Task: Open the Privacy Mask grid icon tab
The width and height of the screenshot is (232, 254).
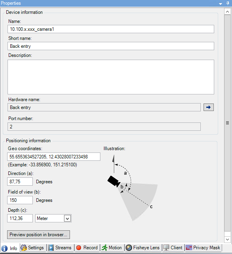Action: [189, 248]
